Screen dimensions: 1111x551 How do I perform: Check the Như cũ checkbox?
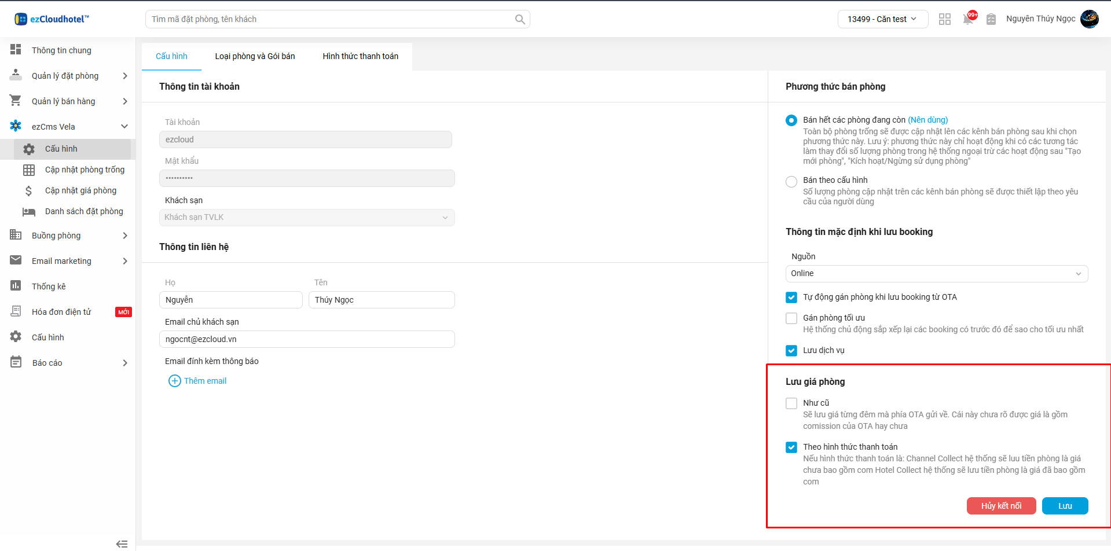[x=791, y=403]
